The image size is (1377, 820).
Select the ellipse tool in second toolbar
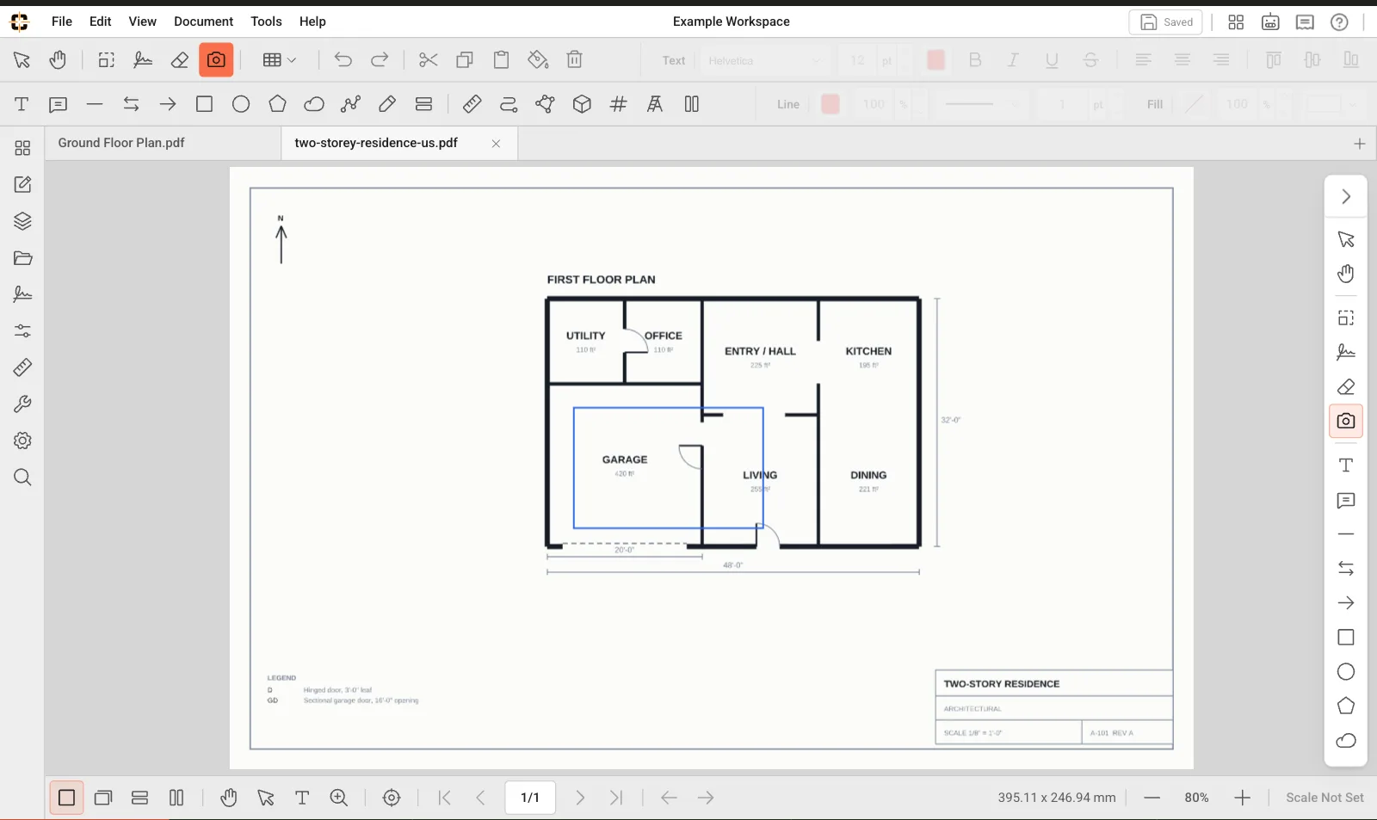pyautogui.click(x=241, y=104)
